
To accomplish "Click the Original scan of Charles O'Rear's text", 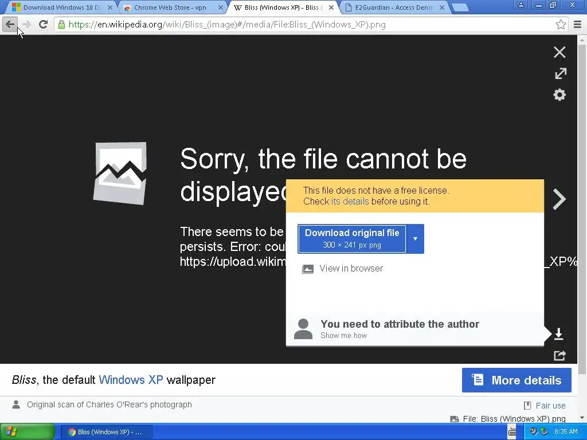I will coord(109,404).
